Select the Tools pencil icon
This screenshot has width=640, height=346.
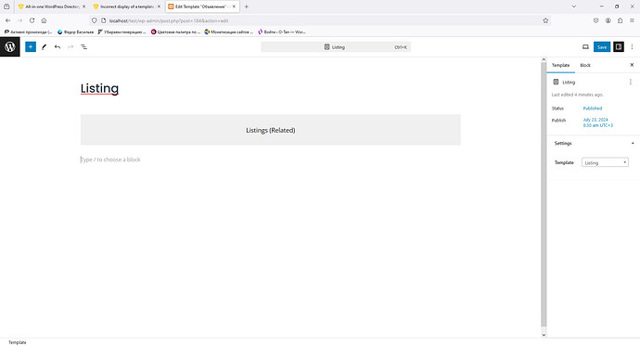pos(45,47)
